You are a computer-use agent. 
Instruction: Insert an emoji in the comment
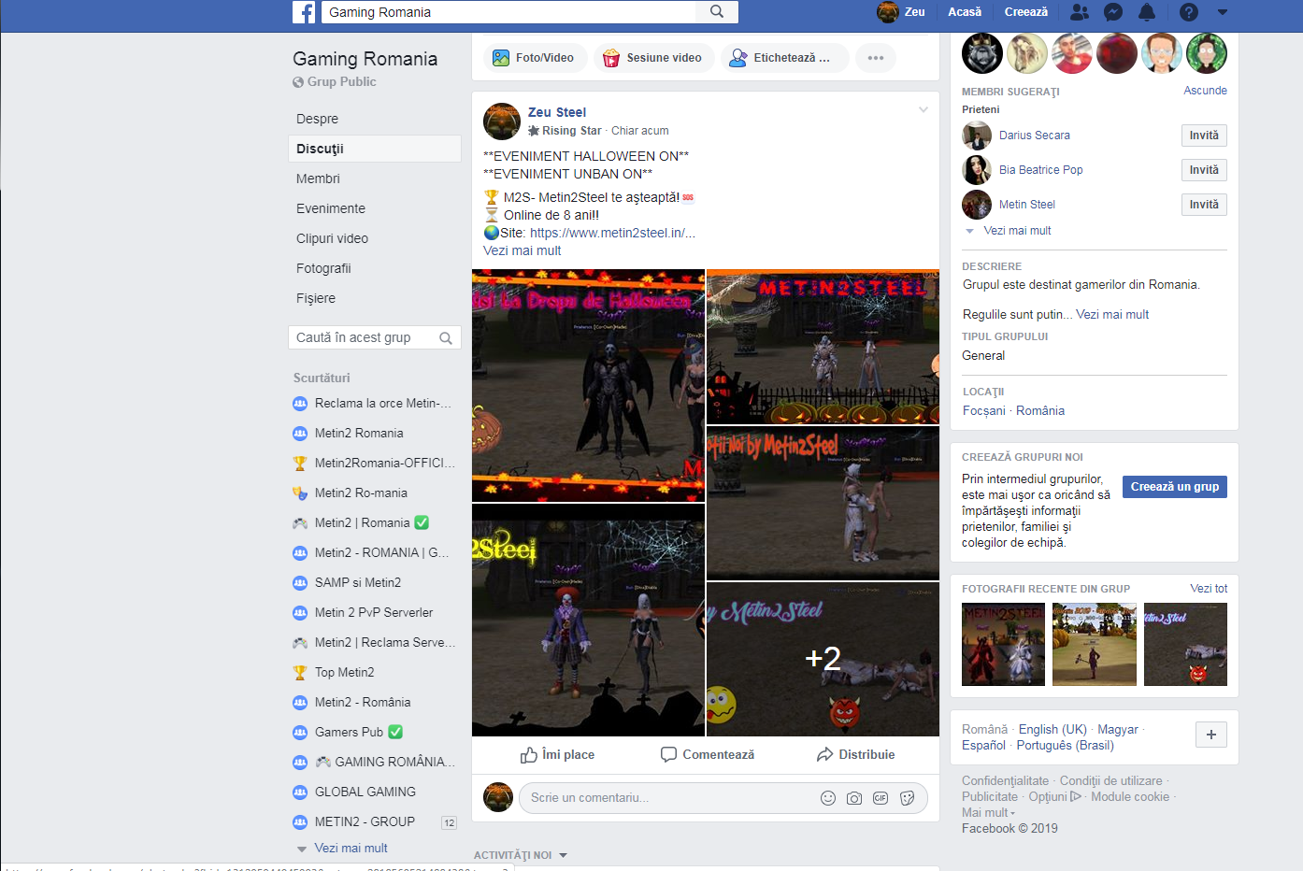click(828, 798)
